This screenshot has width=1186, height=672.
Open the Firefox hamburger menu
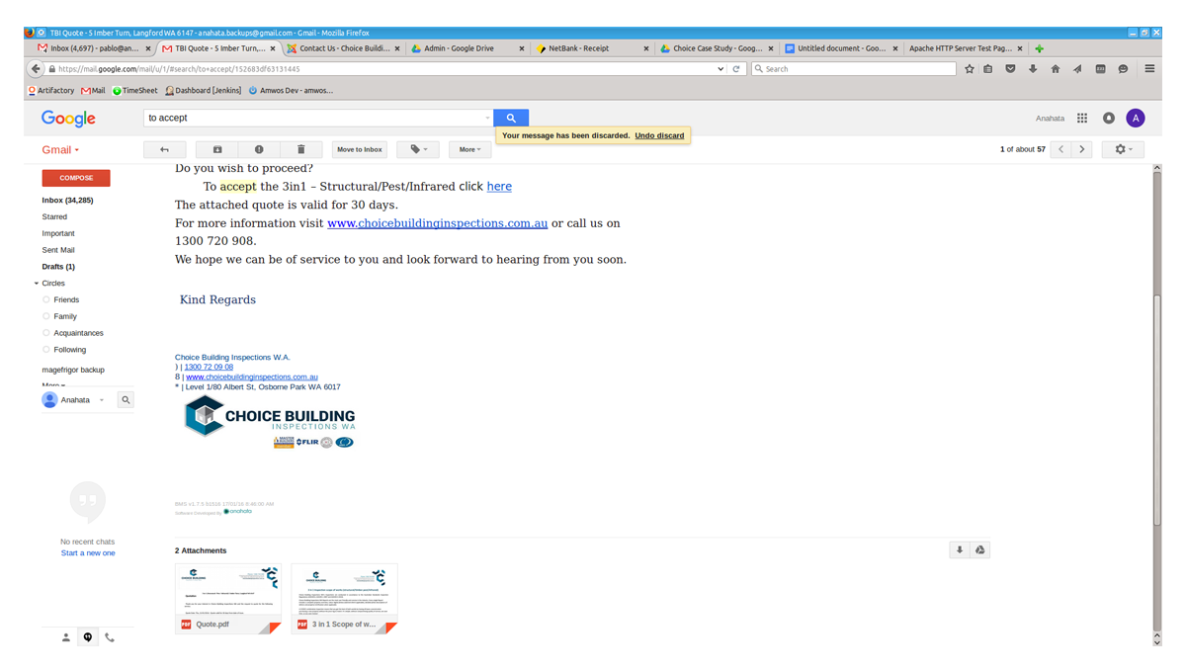[x=1149, y=69]
